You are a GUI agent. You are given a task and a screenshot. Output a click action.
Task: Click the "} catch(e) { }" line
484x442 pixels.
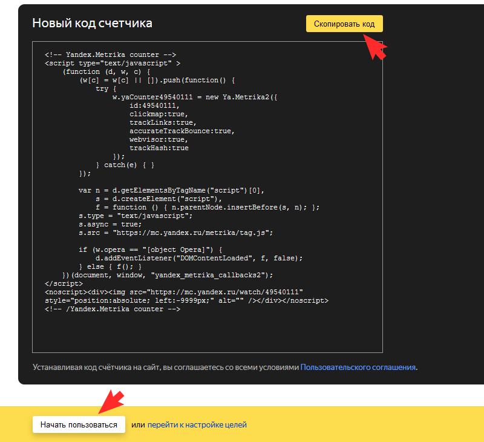point(125,165)
